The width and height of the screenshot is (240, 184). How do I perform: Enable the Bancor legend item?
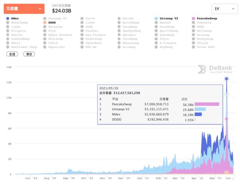point(165,22)
